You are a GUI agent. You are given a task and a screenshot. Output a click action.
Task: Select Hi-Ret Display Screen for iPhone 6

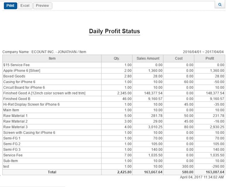(31, 104)
